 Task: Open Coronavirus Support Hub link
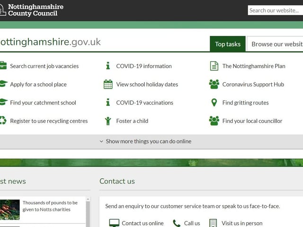coord(253,84)
